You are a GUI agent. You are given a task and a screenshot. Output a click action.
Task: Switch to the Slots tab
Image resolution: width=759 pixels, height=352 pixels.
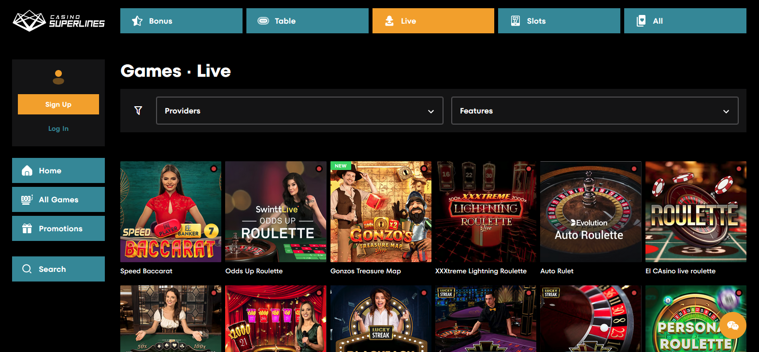(559, 21)
